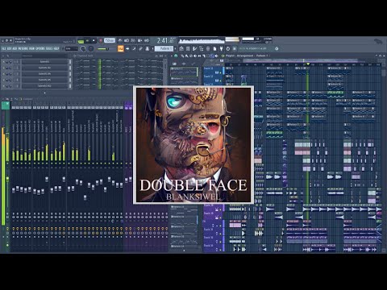
Task: Open the global snap Line dropdown
Action: (72, 48)
